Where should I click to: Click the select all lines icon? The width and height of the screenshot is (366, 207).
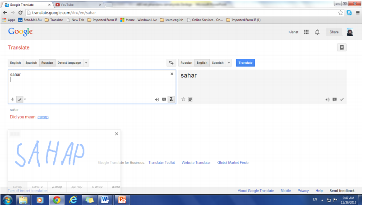pos(190,99)
